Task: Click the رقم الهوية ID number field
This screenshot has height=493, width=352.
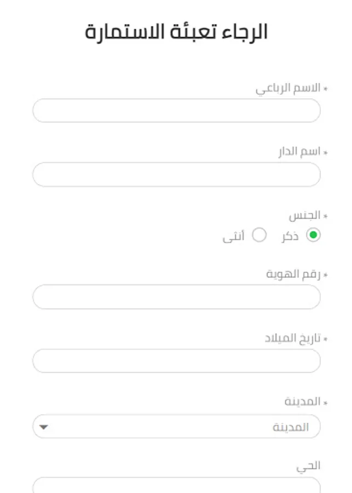Action: (176, 297)
